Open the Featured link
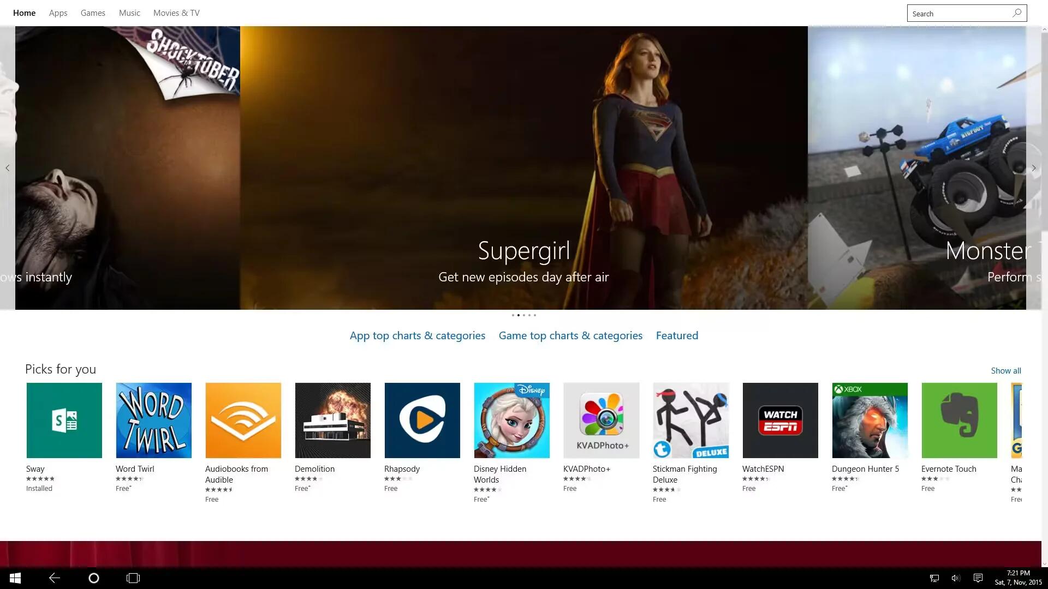 (677, 336)
